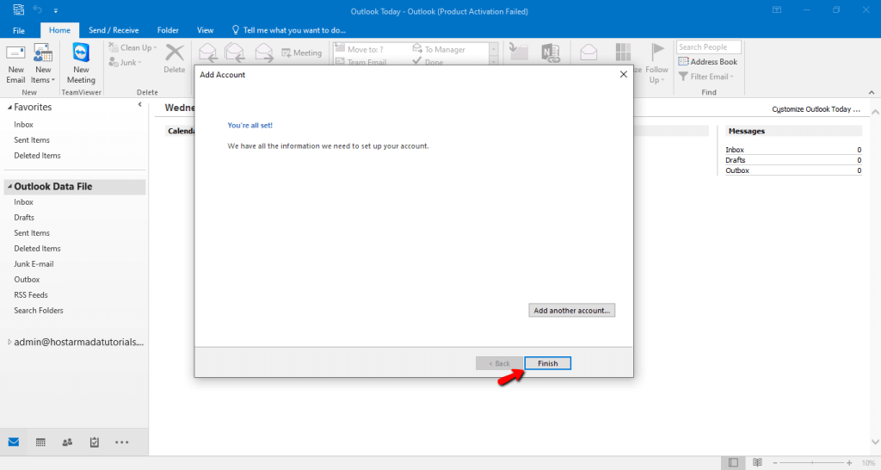This screenshot has height=470, width=881.
Task: Open the Customize Quick Access Toolbar dropdown
Action: [56, 10]
